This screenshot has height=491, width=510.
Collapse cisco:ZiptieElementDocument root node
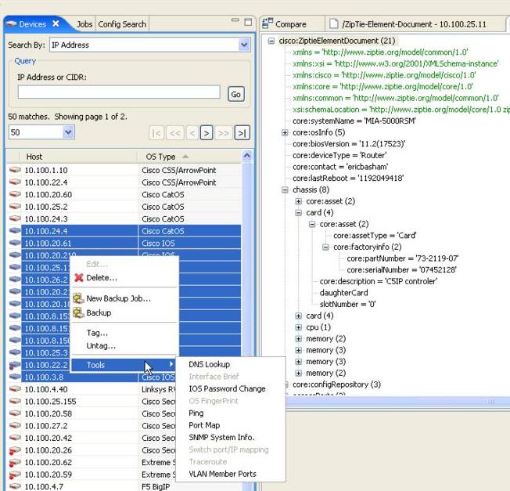tap(271, 41)
